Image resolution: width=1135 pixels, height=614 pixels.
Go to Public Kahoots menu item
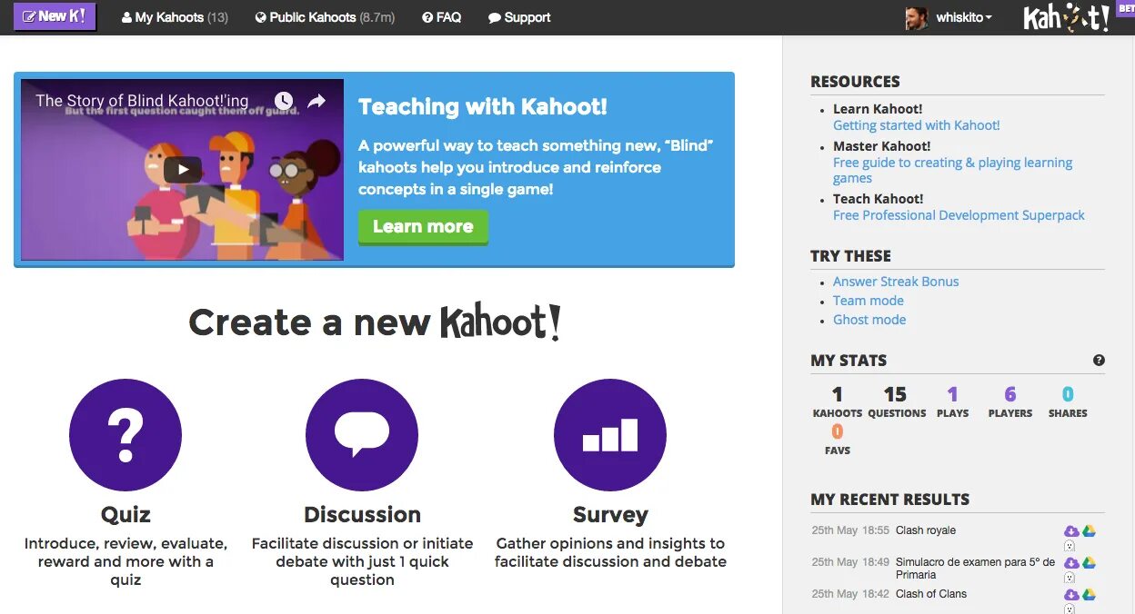(x=325, y=17)
